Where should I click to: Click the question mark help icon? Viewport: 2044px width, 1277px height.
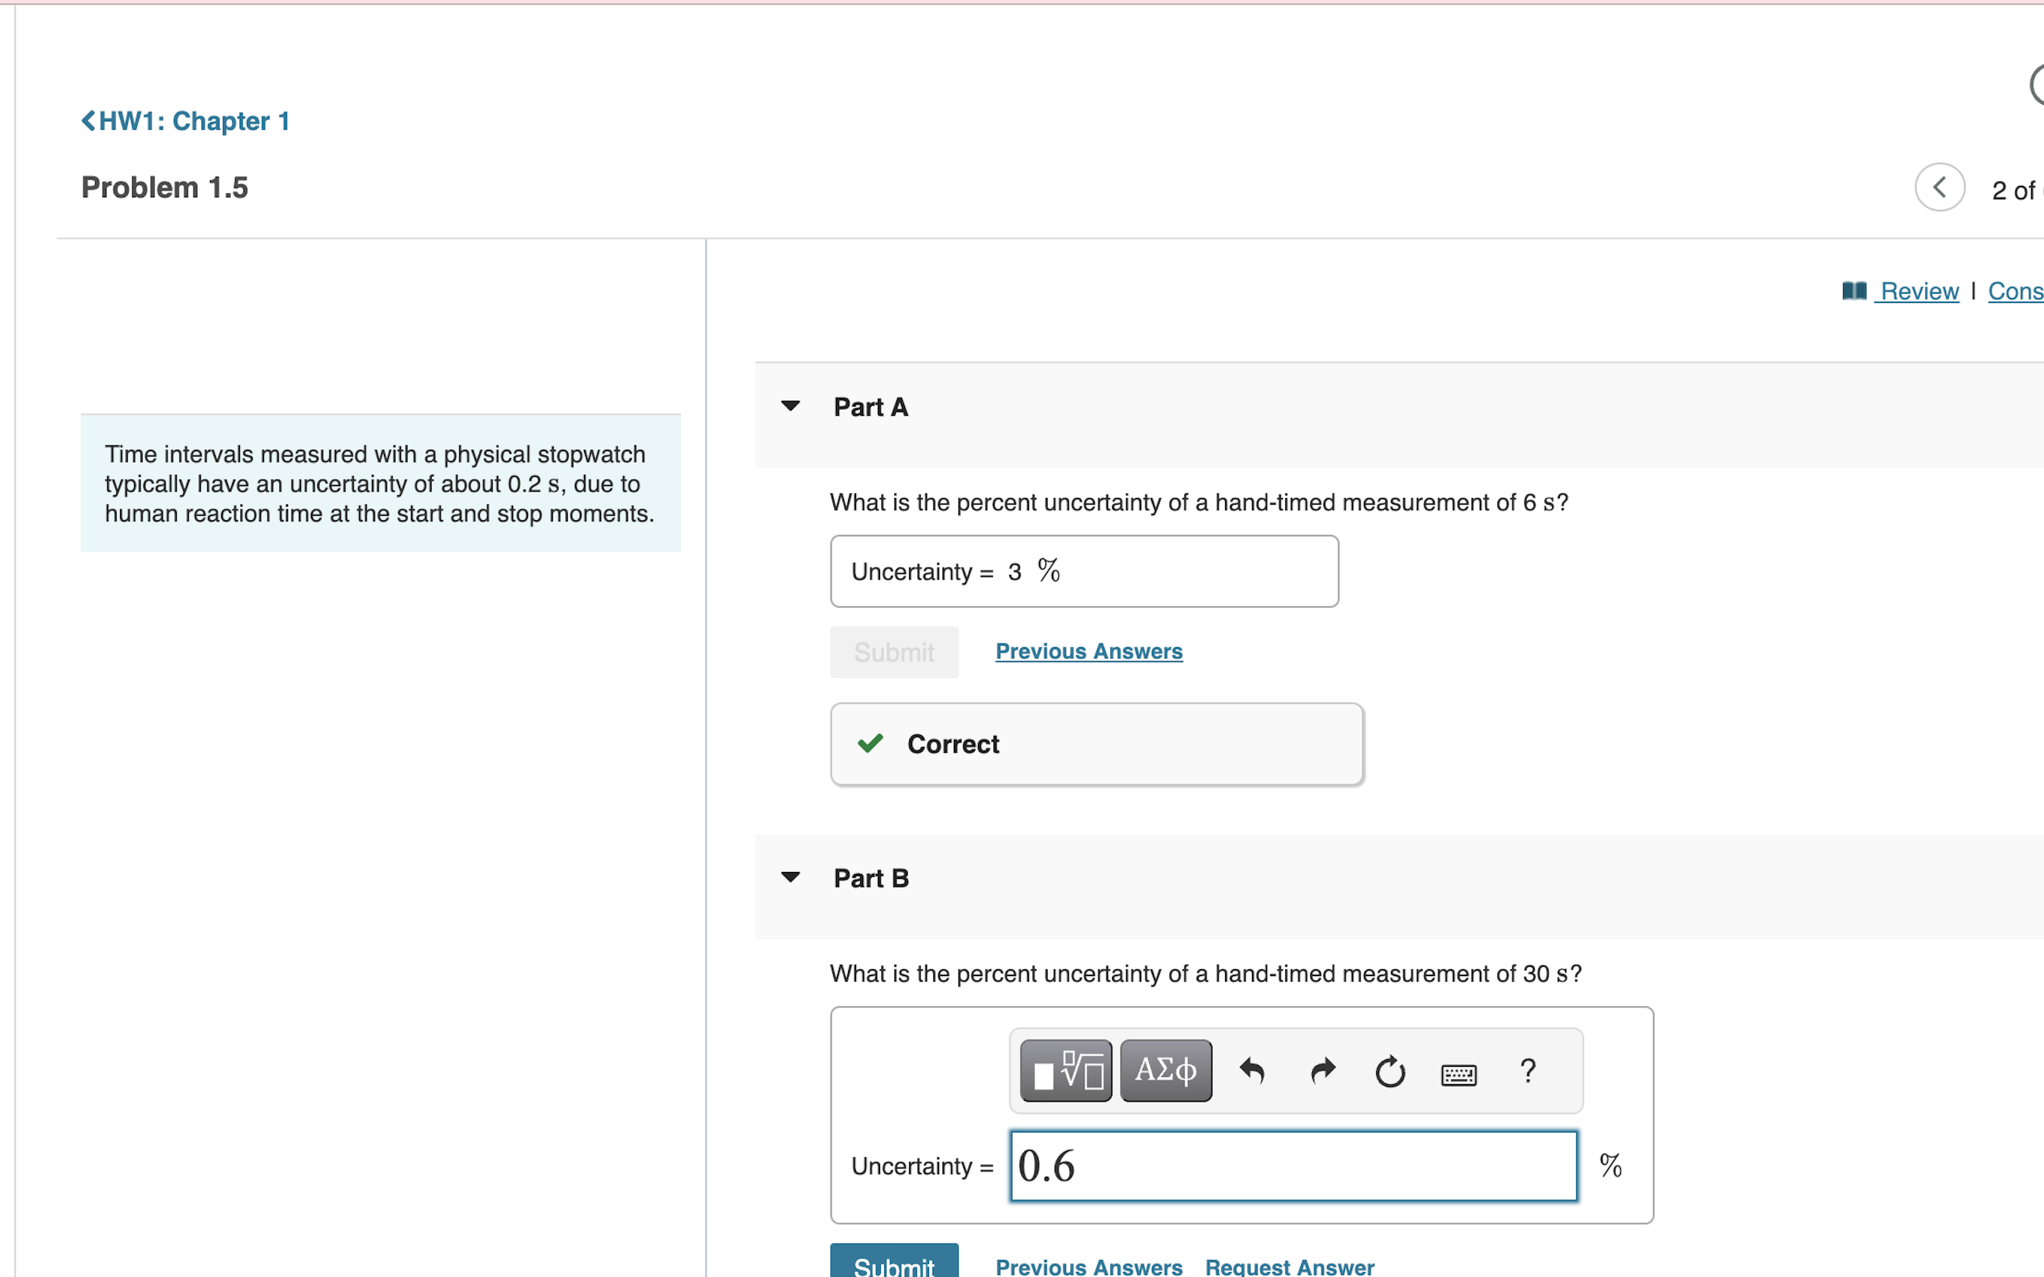point(1528,1071)
